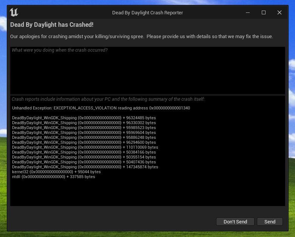Maximize the Crash Reporter window
This screenshot has width=295, height=237.
(264, 12)
